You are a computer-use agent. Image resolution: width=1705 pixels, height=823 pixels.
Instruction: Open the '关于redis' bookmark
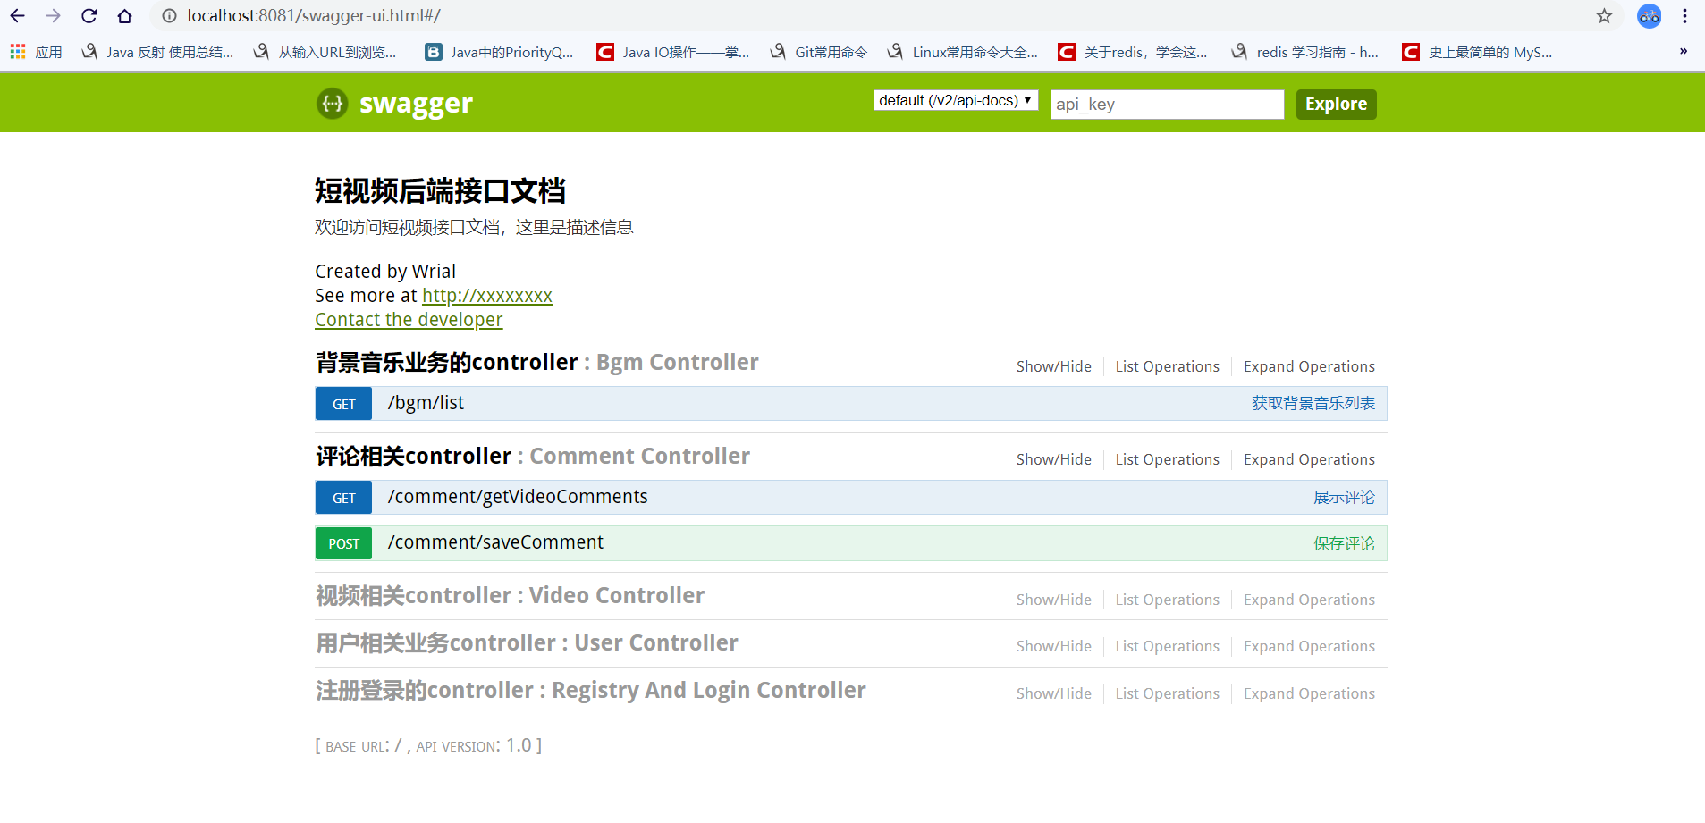coord(1133,52)
